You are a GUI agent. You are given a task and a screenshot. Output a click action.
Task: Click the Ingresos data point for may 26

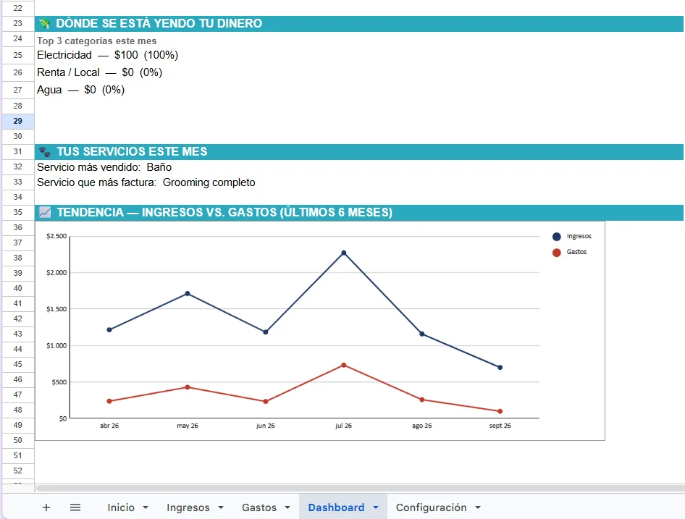coord(188,294)
